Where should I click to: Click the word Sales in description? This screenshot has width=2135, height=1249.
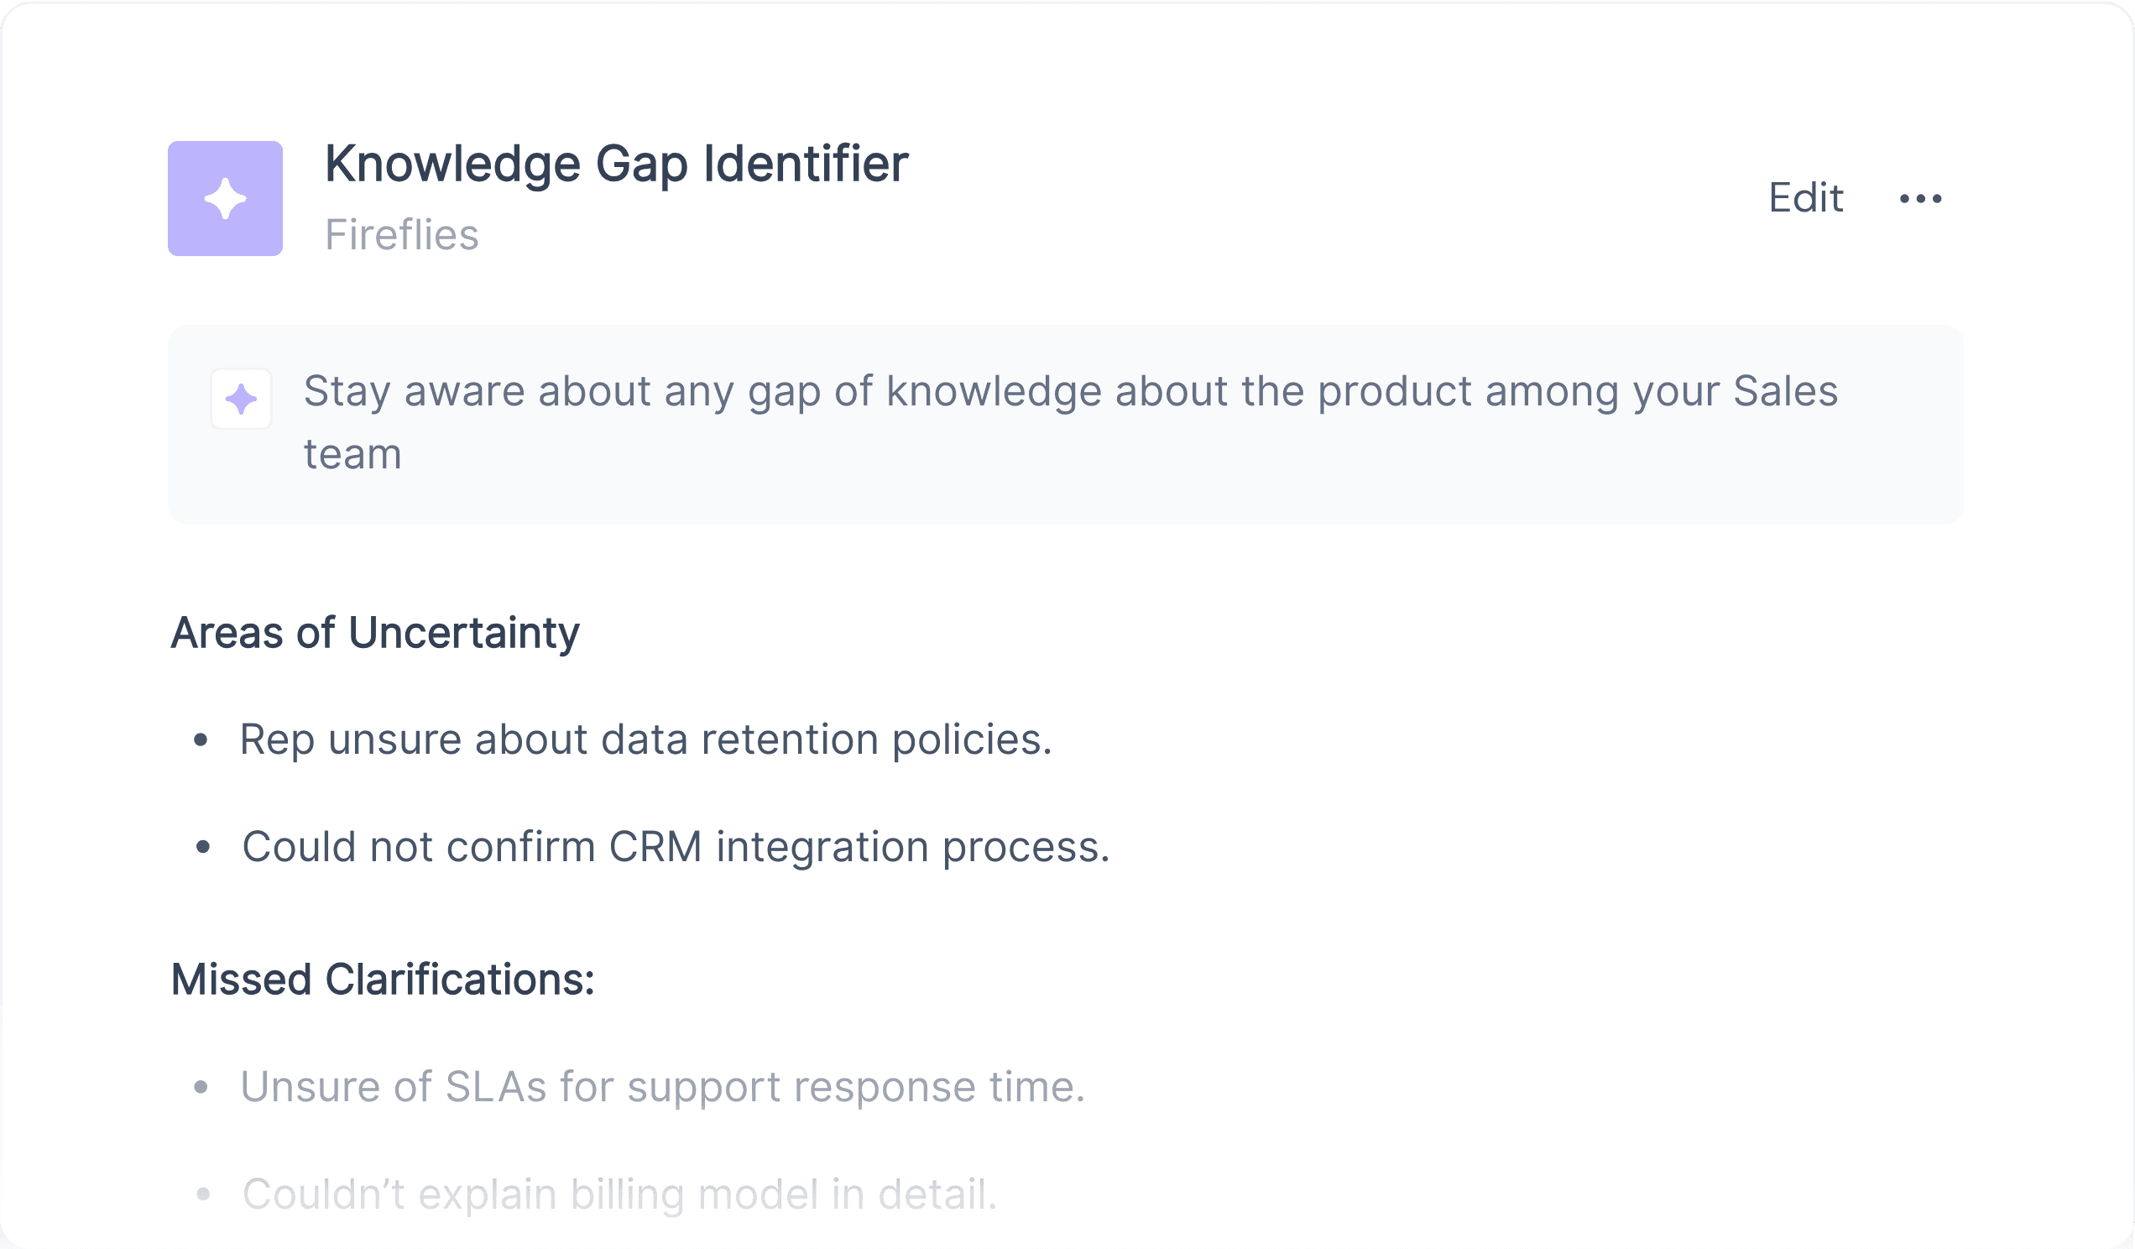click(x=1786, y=390)
